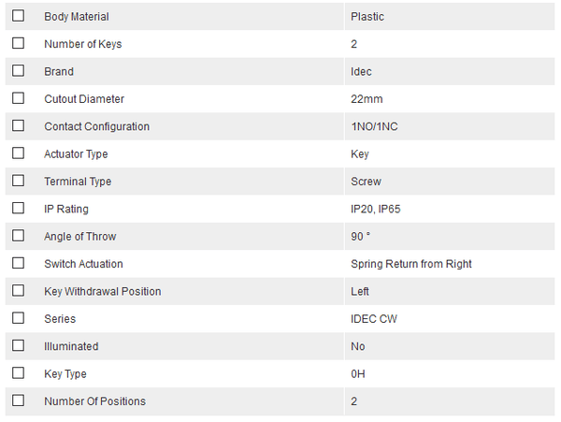Check the Contact Configuration checkbox
Image resolution: width=561 pixels, height=422 pixels.
click(18, 126)
